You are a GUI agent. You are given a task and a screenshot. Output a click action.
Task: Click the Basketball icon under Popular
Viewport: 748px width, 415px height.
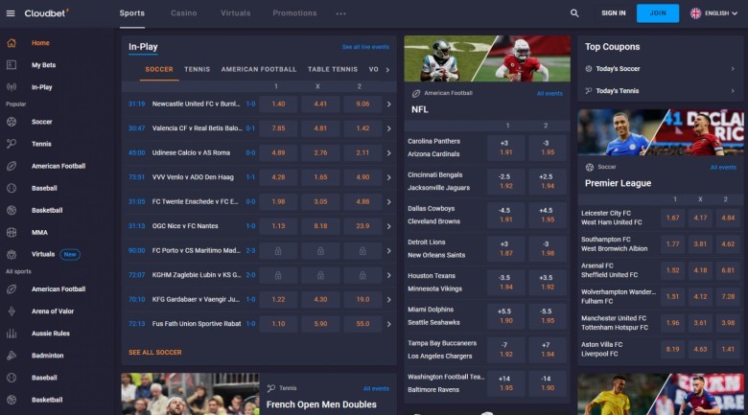coord(12,210)
